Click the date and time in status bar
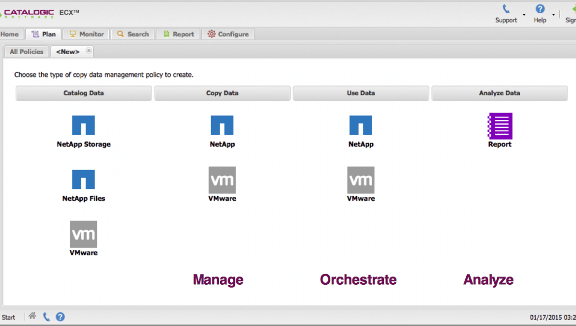 pos(553,318)
